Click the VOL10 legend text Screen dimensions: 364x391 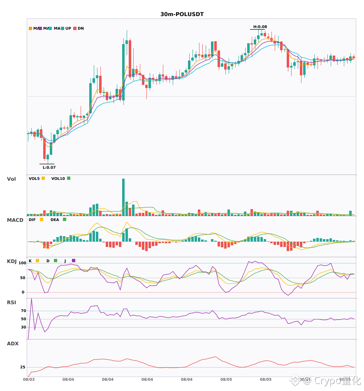point(58,179)
